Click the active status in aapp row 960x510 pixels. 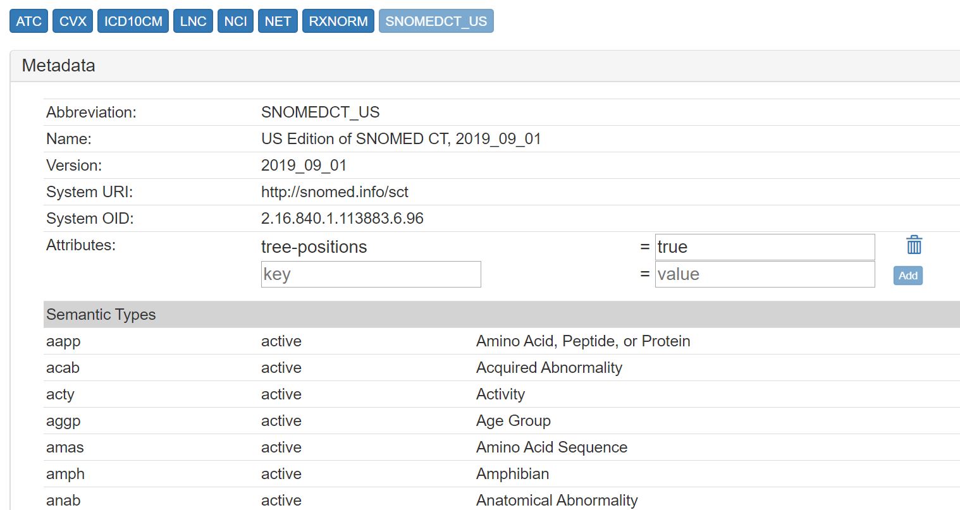[x=281, y=341]
